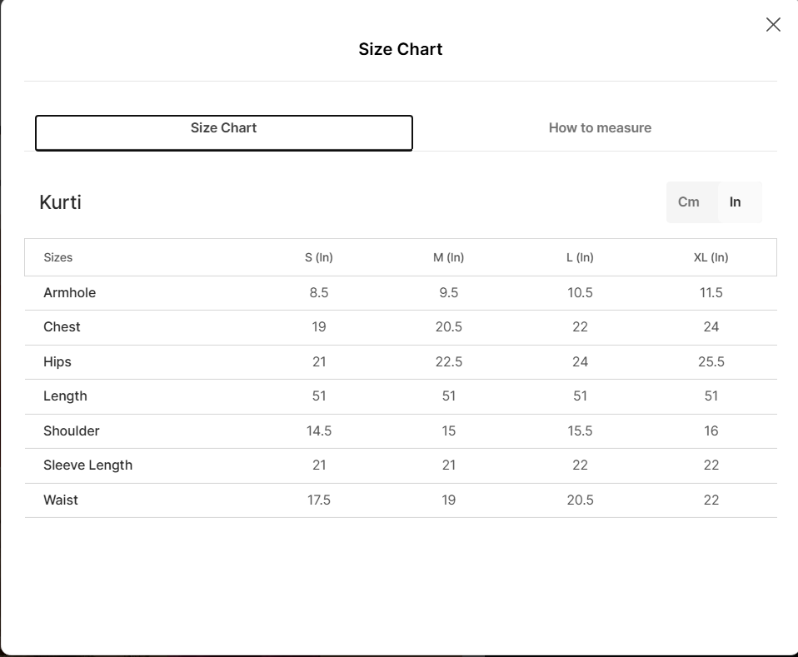The width and height of the screenshot is (798, 657).
Task: Click the S (In) column header
Action: click(319, 257)
